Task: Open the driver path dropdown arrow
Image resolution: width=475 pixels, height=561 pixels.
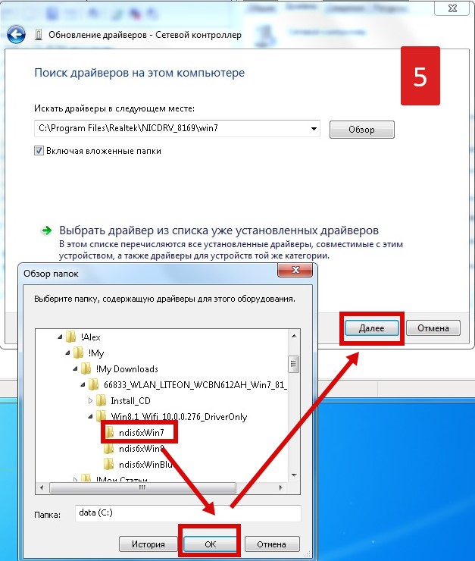Action: click(x=314, y=128)
